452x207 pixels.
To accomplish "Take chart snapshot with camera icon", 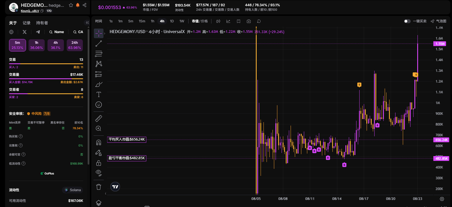I will pyautogui.click(x=249, y=21).
